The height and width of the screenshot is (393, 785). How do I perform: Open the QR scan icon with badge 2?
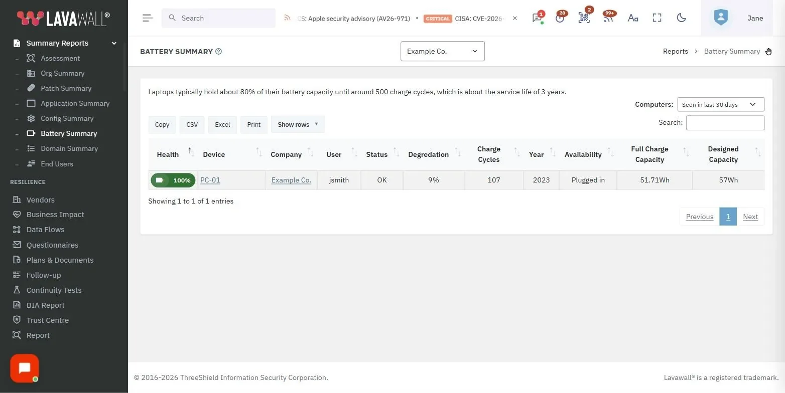(584, 18)
